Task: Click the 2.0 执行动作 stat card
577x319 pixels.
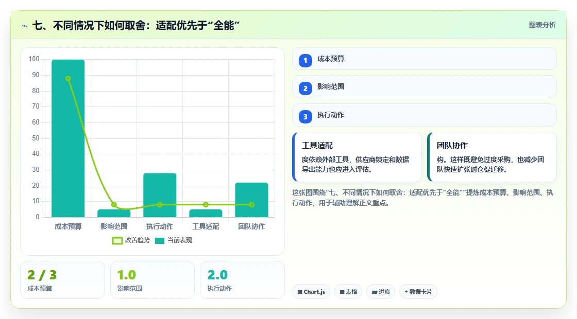Action: pos(242,280)
